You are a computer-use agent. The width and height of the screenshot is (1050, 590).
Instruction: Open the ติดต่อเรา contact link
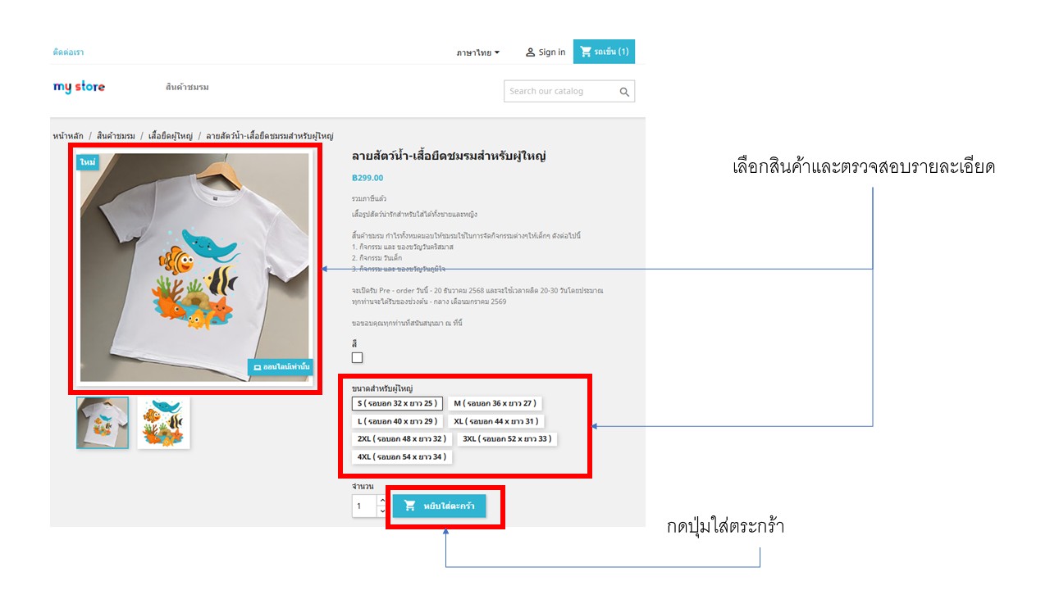pos(68,52)
